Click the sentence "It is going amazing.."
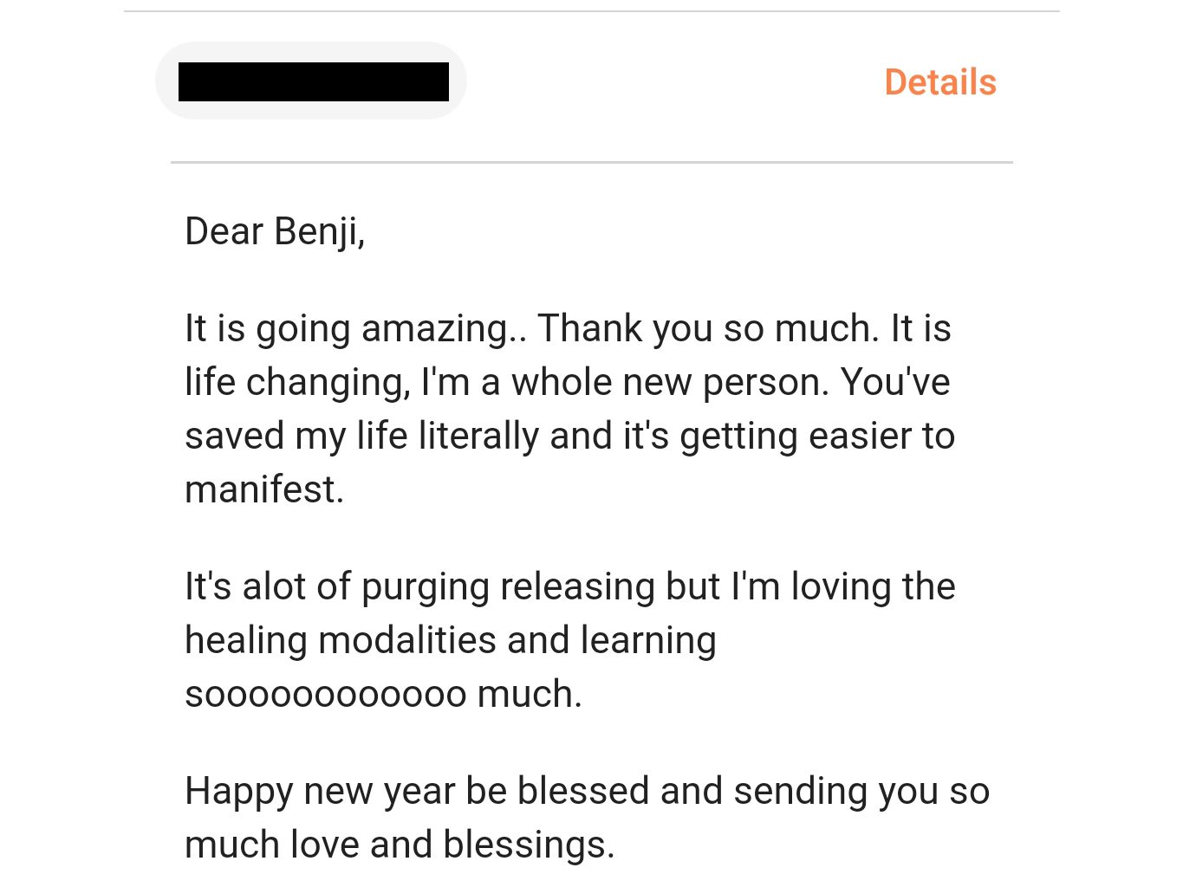This screenshot has width=1183, height=887. pyautogui.click(x=355, y=329)
